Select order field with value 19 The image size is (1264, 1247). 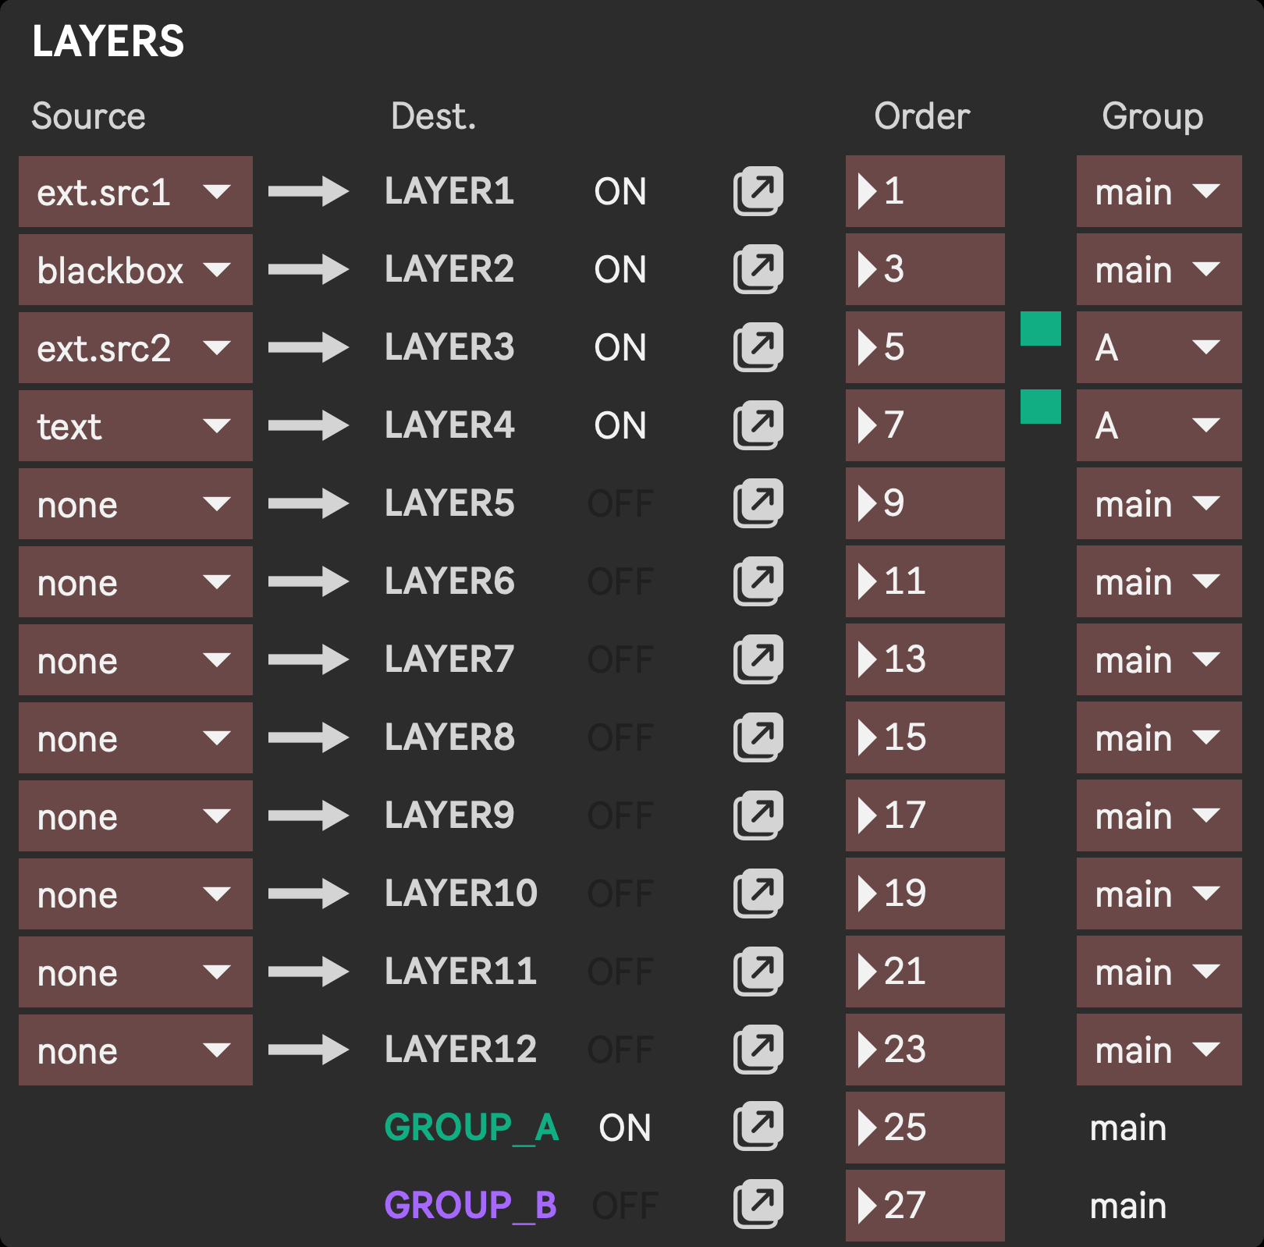[x=925, y=894]
